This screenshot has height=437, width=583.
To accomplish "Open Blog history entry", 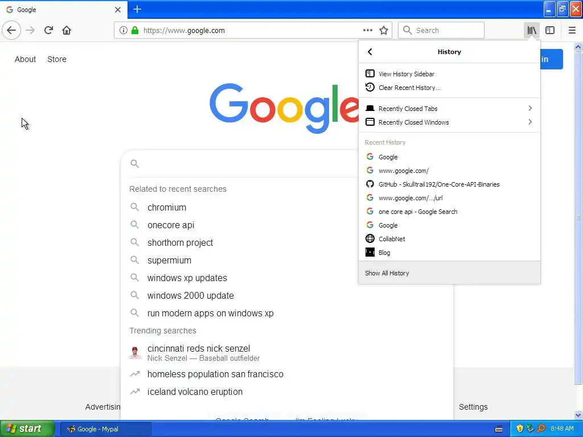I will click(449, 253).
